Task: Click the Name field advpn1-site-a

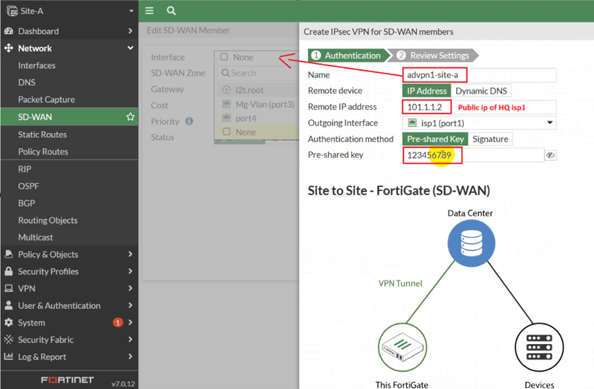Action: 479,75
